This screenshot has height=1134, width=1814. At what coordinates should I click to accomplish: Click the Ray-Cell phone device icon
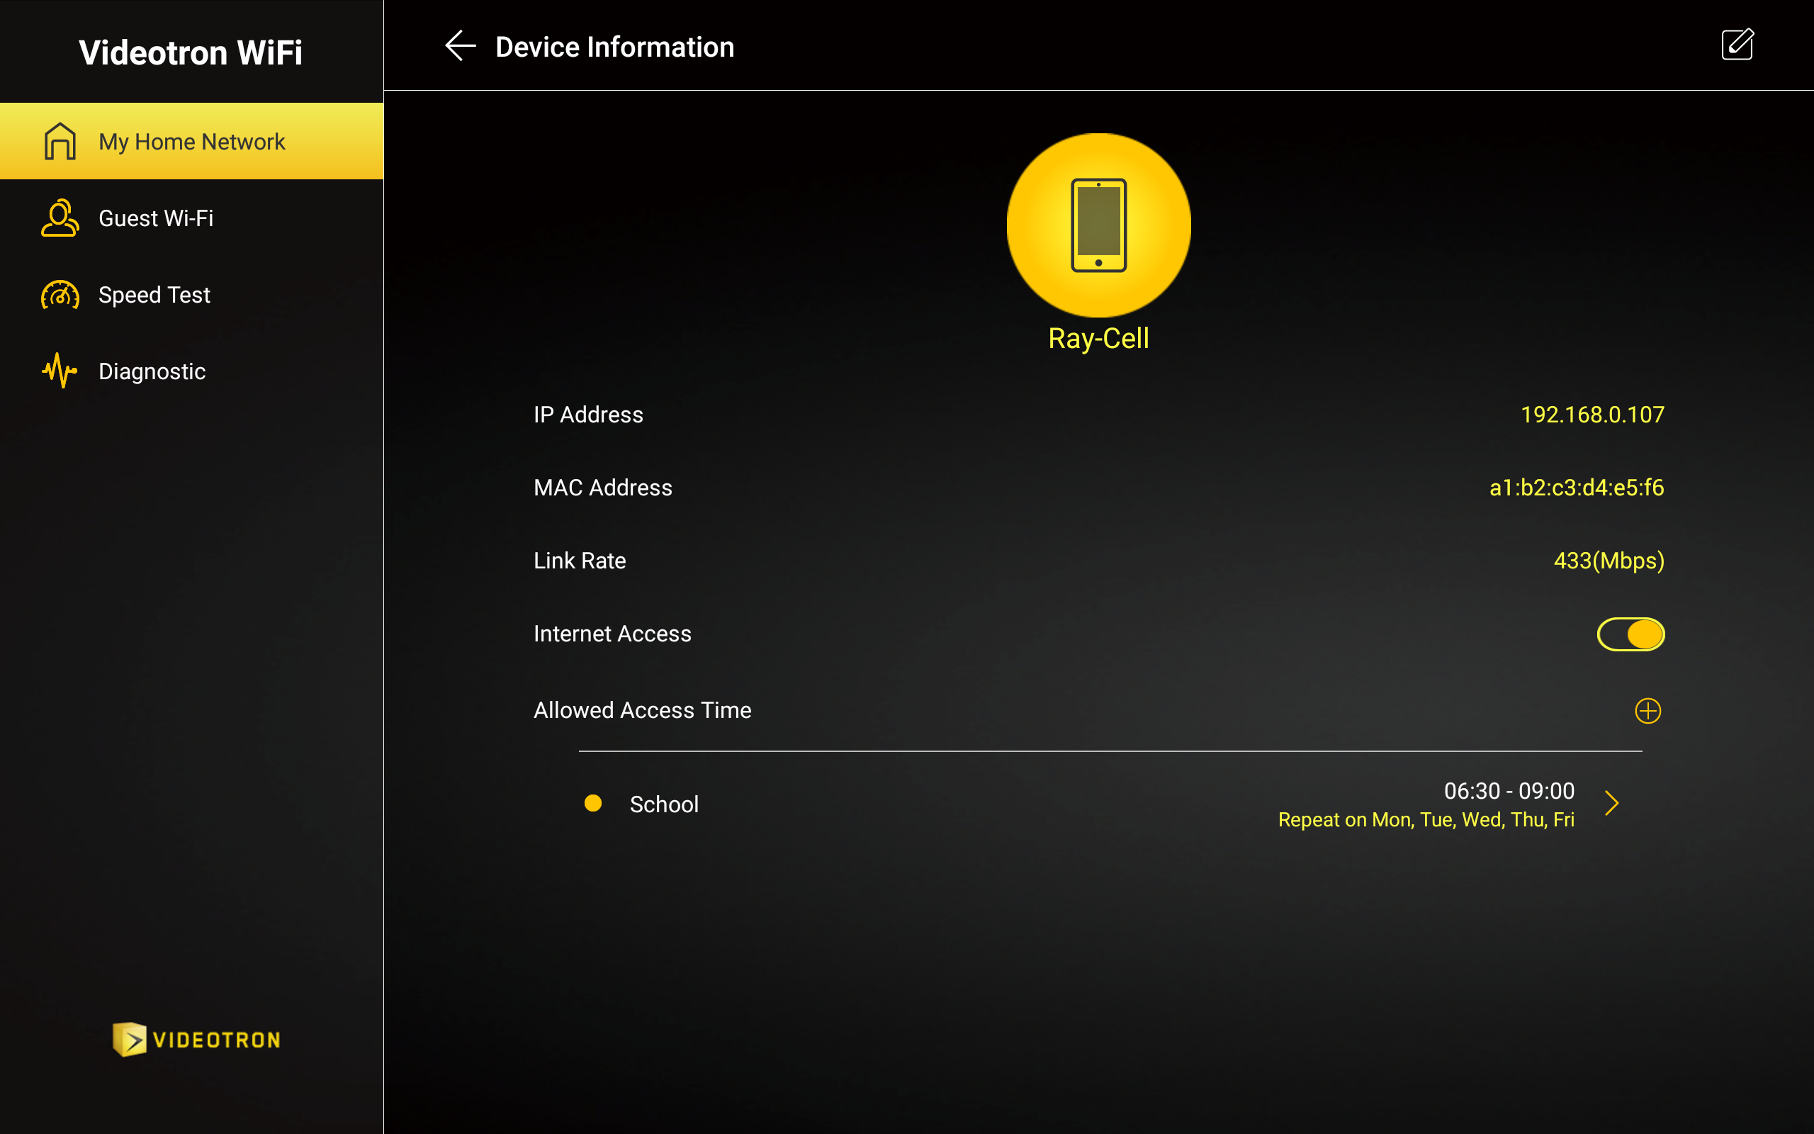[x=1098, y=225]
